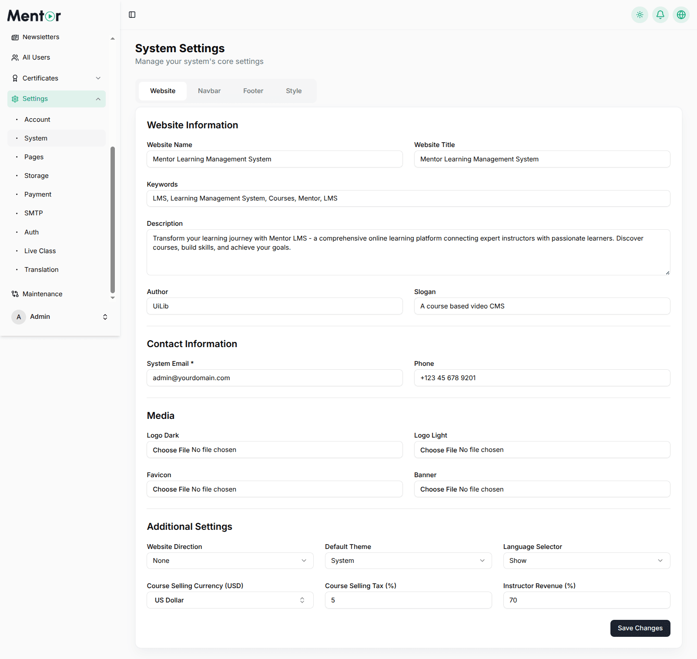697x659 pixels.
Task: Click the Newsletters sidebar icon
Action: pyautogui.click(x=15, y=37)
